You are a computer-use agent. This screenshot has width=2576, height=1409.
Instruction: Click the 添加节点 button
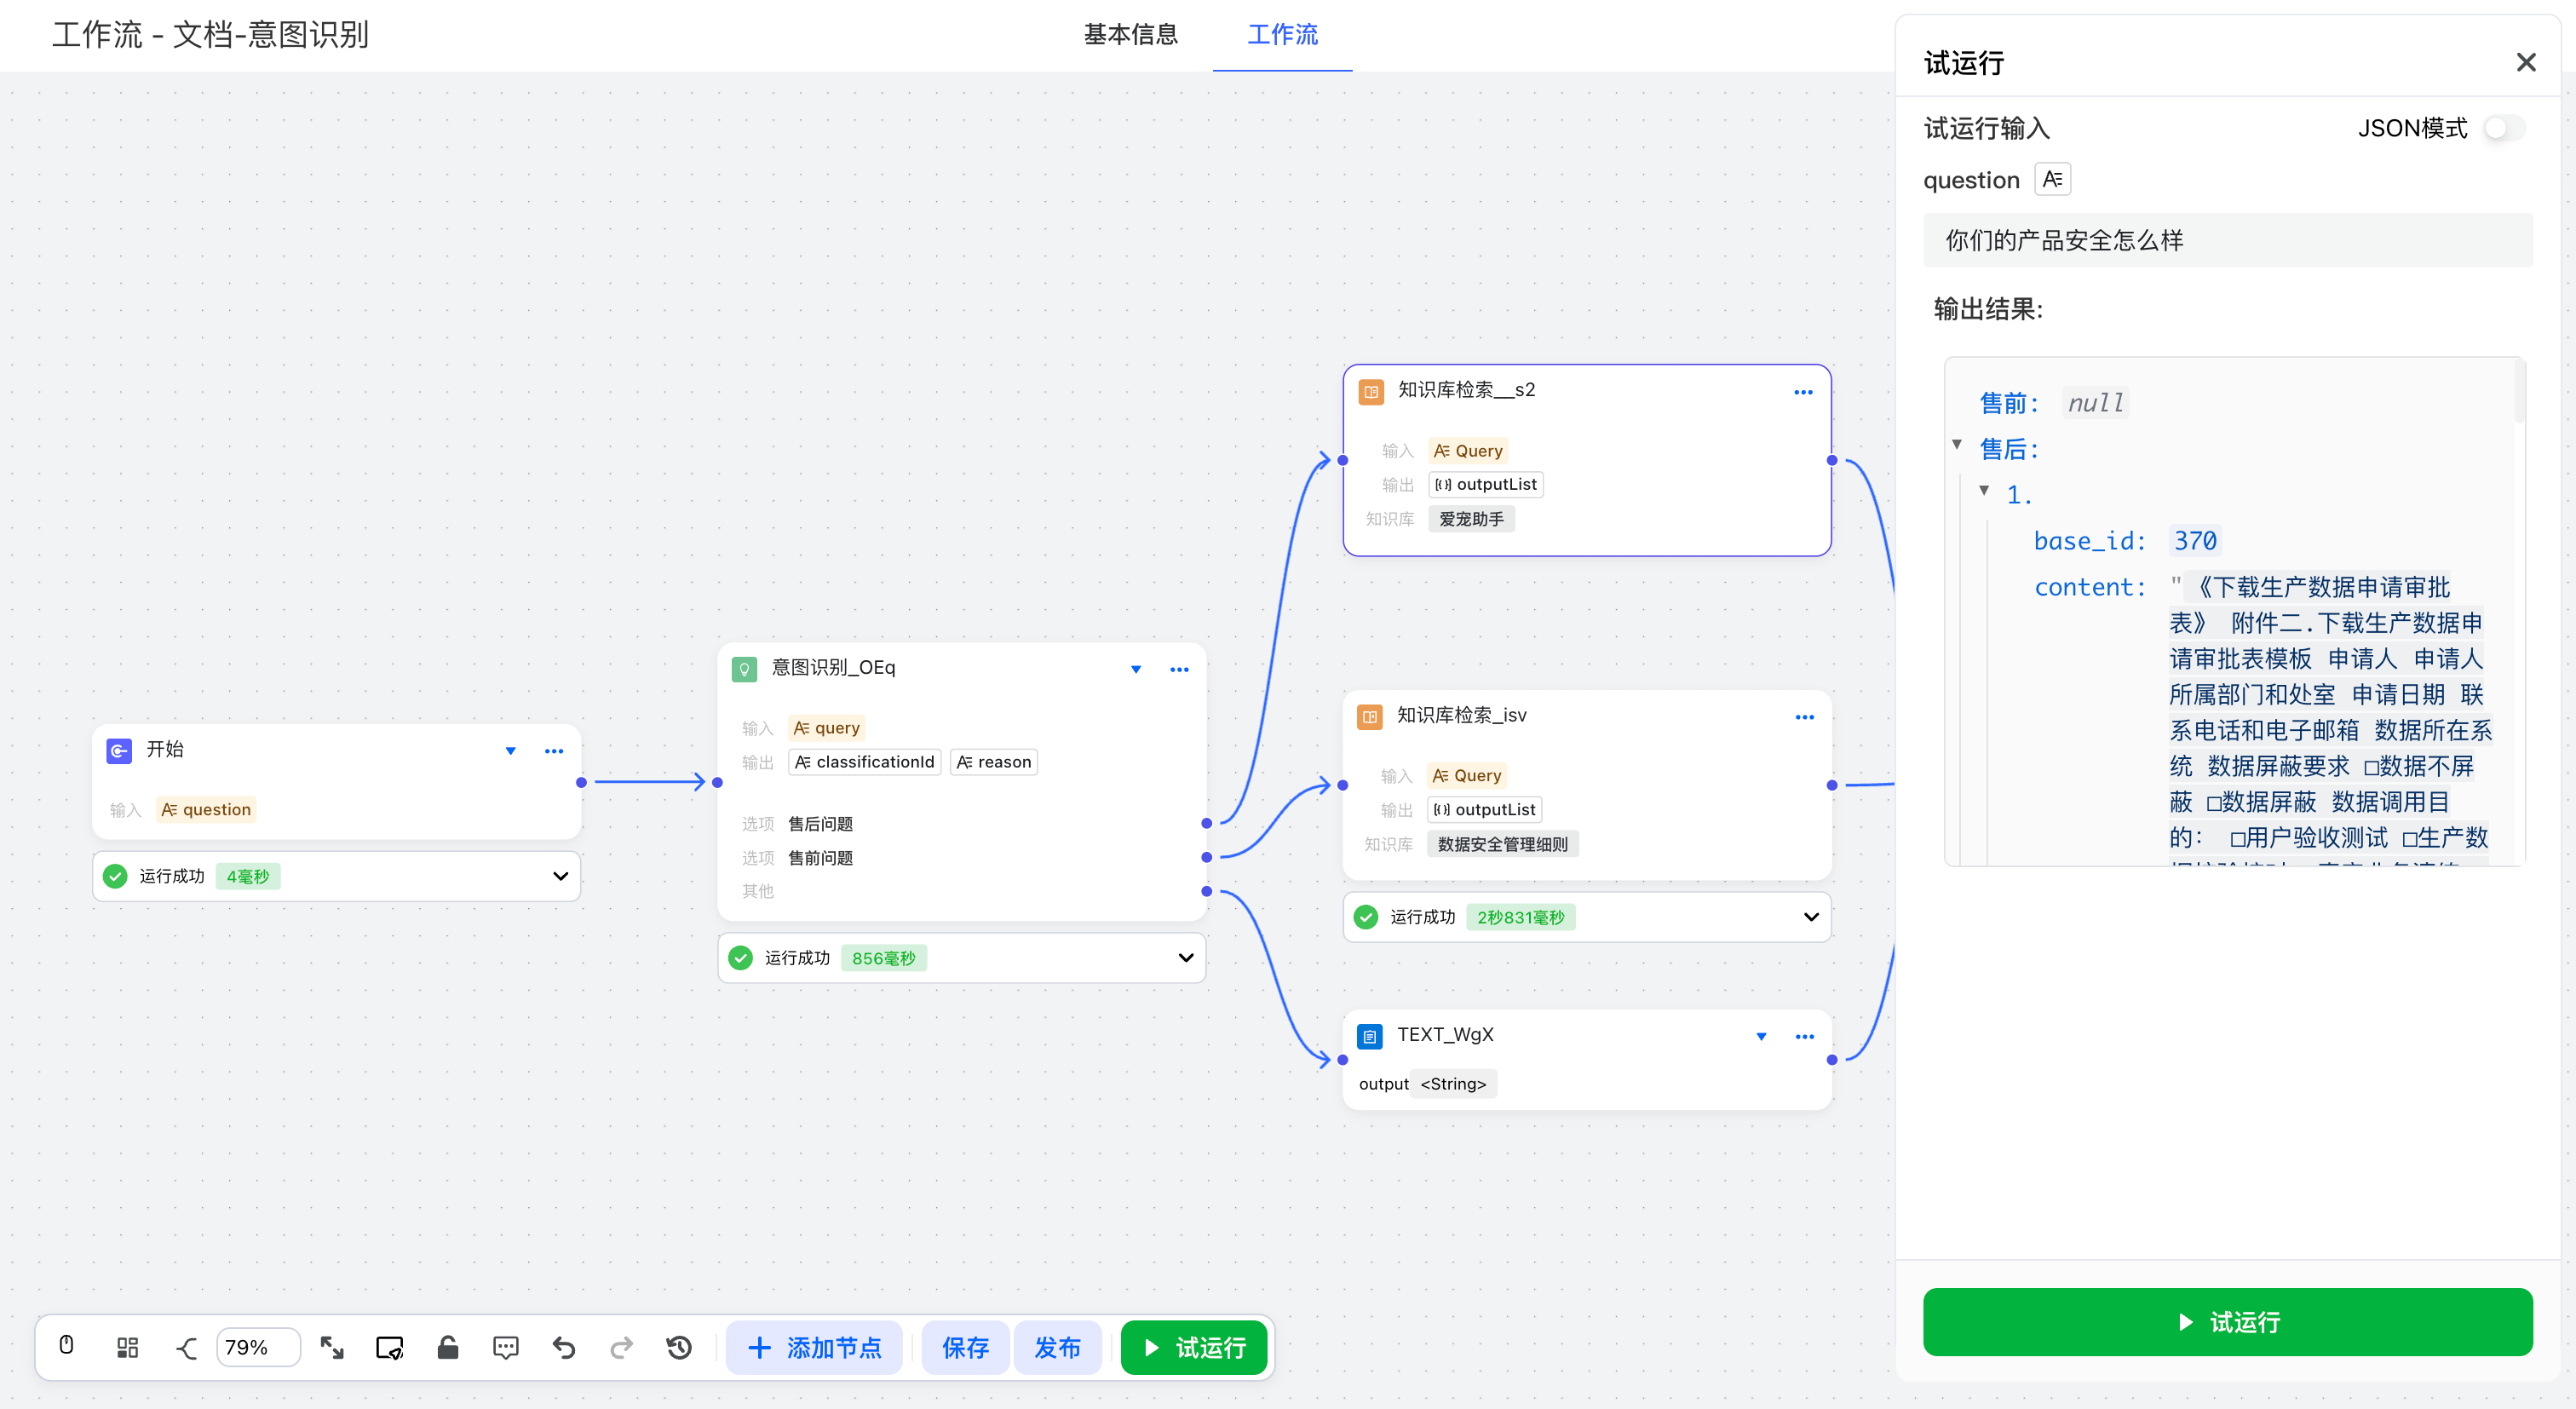tap(814, 1347)
